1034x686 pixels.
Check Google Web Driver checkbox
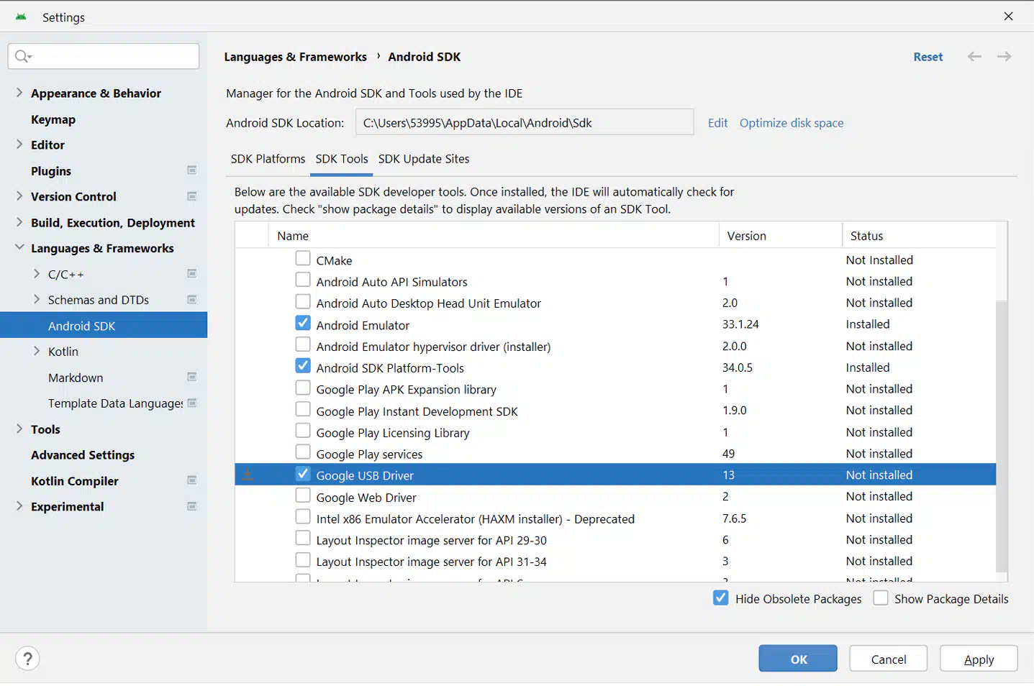click(303, 495)
